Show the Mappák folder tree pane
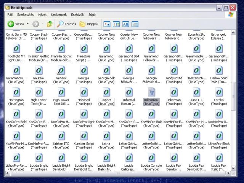Image resolution: width=244 pixels, height=183 pixels. 89,24
